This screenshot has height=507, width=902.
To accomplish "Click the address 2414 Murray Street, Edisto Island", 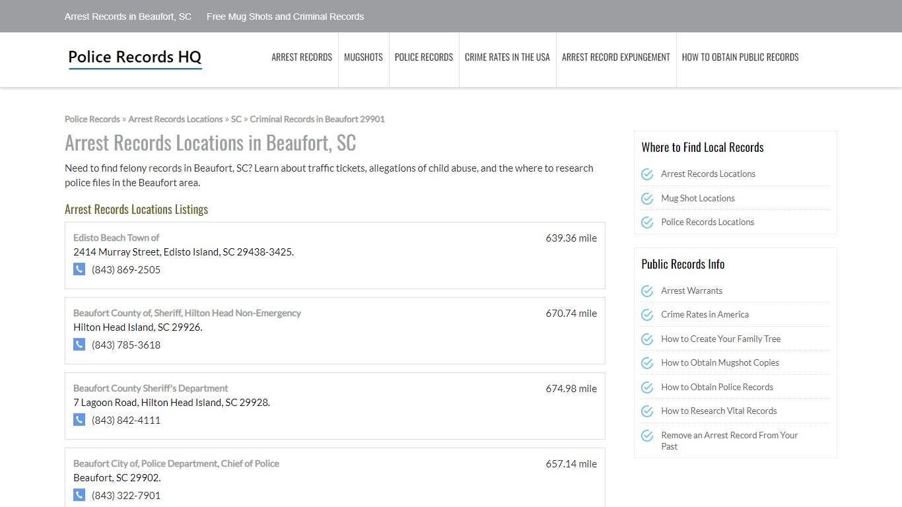I will (184, 252).
